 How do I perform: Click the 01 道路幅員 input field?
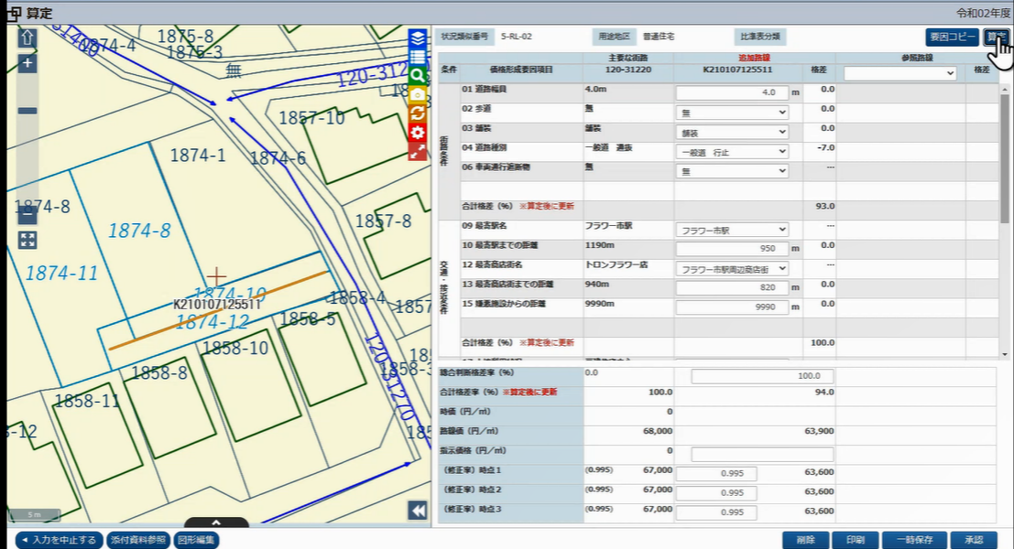coord(732,92)
